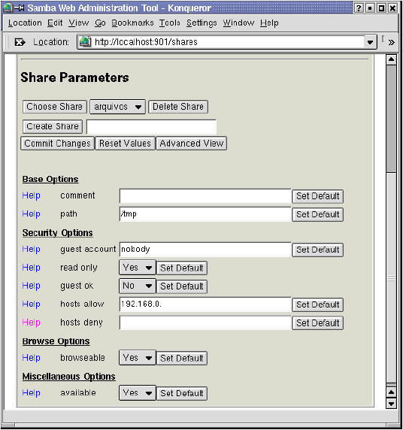Click the scroll up arrow at top of scrollbar

pos(391,59)
